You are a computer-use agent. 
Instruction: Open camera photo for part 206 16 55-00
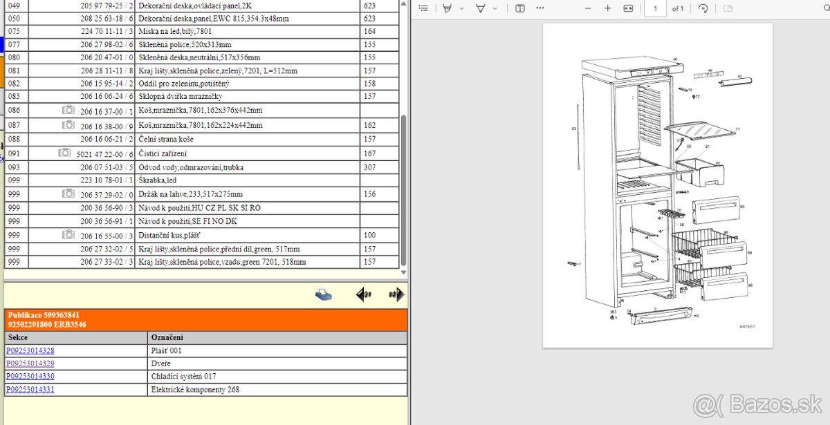point(68,235)
